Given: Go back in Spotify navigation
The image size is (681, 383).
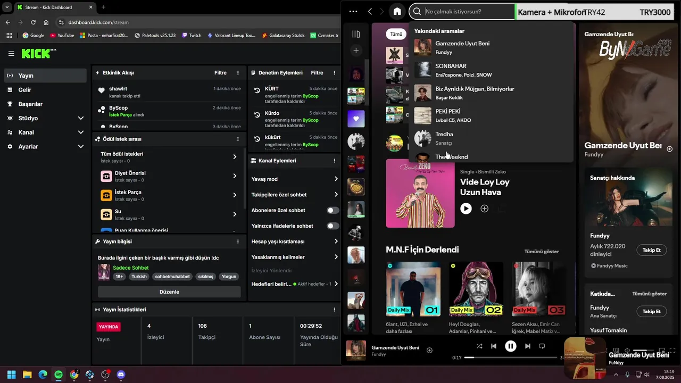Looking at the screenshot, I should click(370, 11).
